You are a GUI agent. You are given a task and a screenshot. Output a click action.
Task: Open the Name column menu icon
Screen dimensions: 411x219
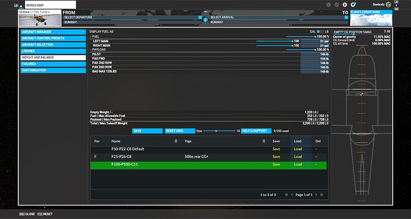click(176, 141)
